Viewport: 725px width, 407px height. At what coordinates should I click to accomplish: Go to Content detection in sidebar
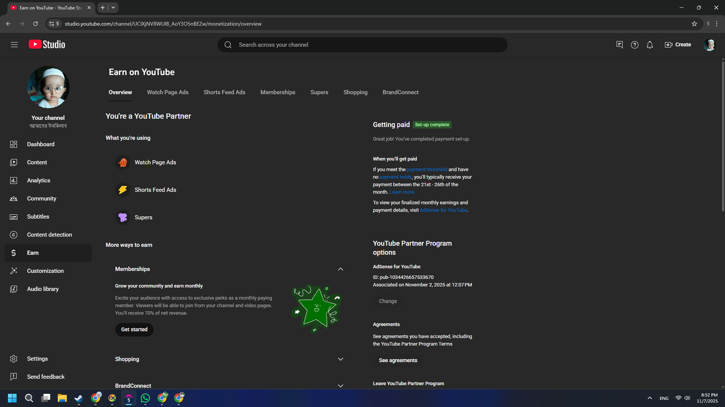point(49,235)
